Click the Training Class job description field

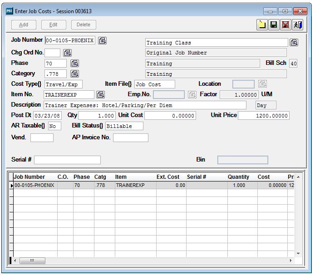217,43
